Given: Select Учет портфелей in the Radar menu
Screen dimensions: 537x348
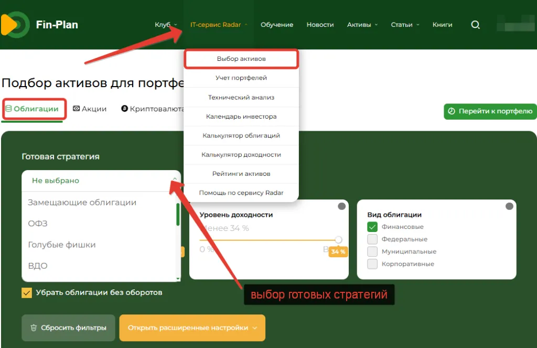Looking at the screenshot, I should click(241, 78).
